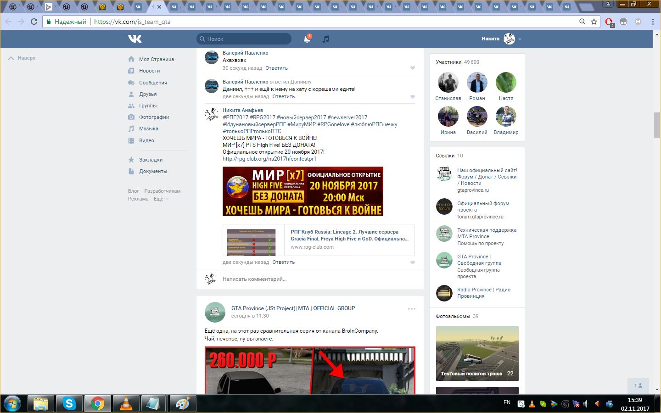Open post options three-dot menu
The height and width of the screenshot is (413, 661).
[x=411, y=309]
